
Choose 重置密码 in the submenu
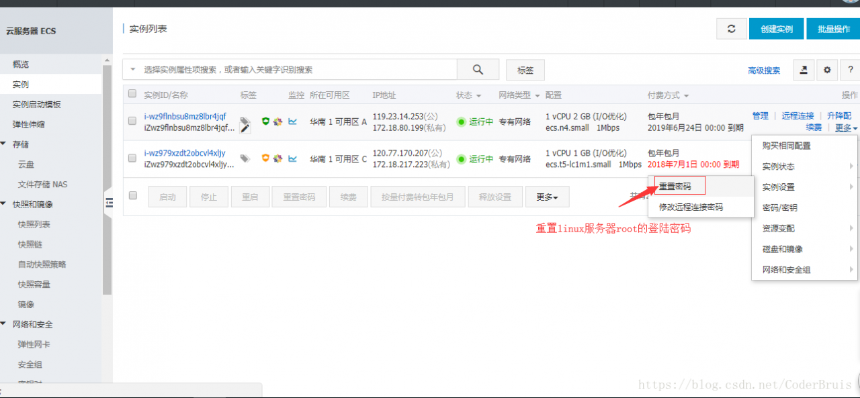(x=701, y=187)
